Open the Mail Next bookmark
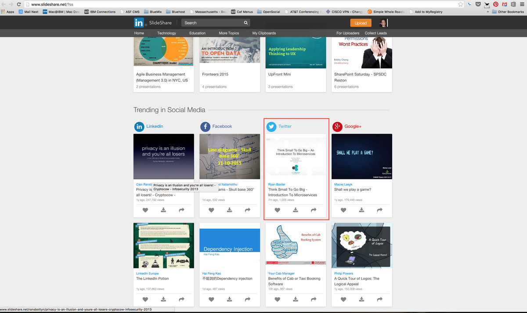Image resolution: width=527 pixels, height=313 pixels. click(x=29, y=12)
